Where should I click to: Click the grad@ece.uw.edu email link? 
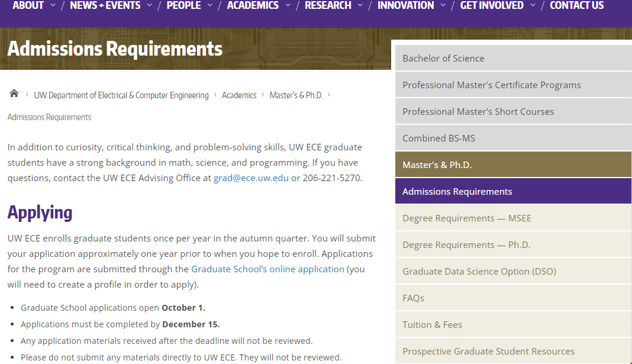pos(251,178)
